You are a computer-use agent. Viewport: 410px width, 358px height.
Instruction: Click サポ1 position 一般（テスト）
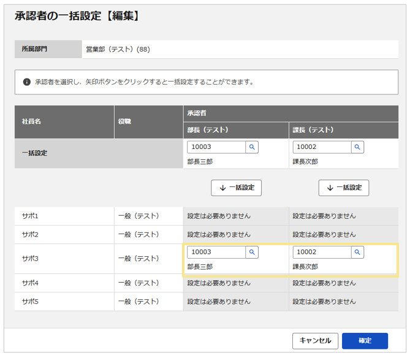(139, 216)
